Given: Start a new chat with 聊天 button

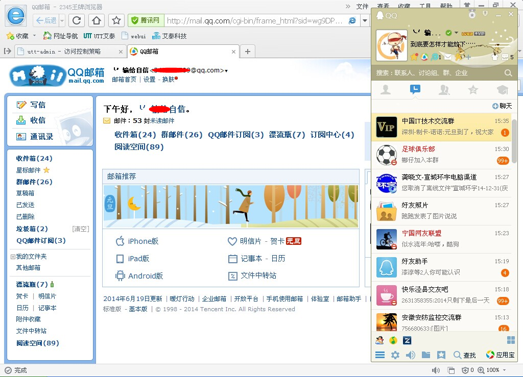Looking at the screenshot, I should pos(503,106).
